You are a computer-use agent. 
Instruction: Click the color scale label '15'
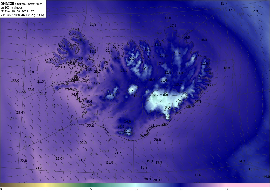[x=181, y=189]
